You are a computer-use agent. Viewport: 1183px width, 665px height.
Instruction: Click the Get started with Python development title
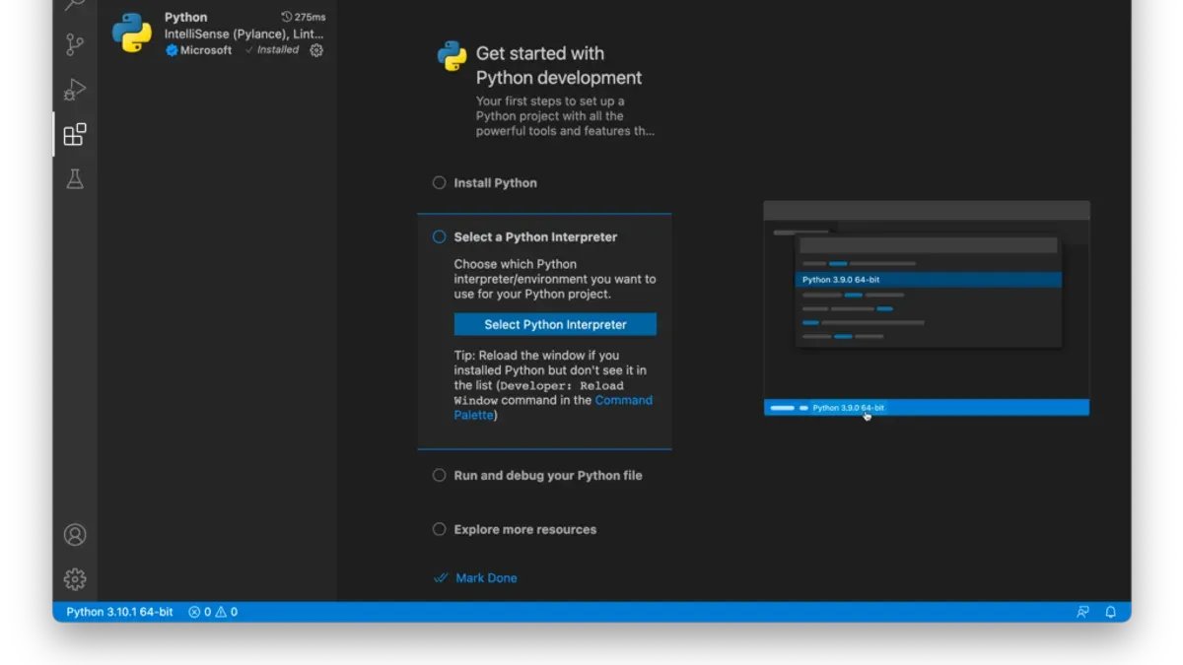(559, 65)
